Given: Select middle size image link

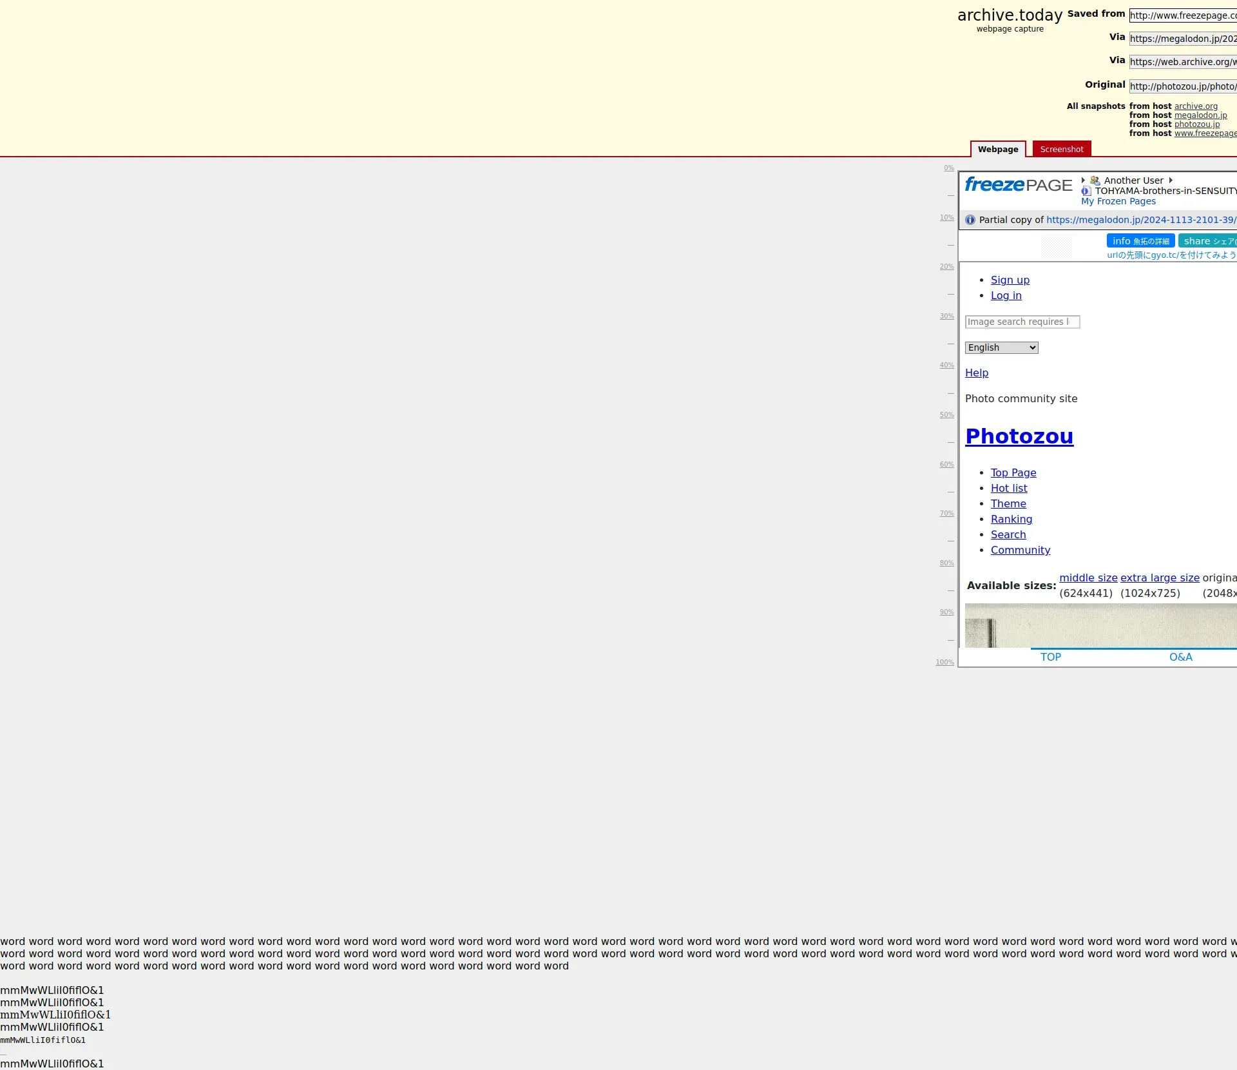Looking at the screenshot, I should click(1088, 578).
